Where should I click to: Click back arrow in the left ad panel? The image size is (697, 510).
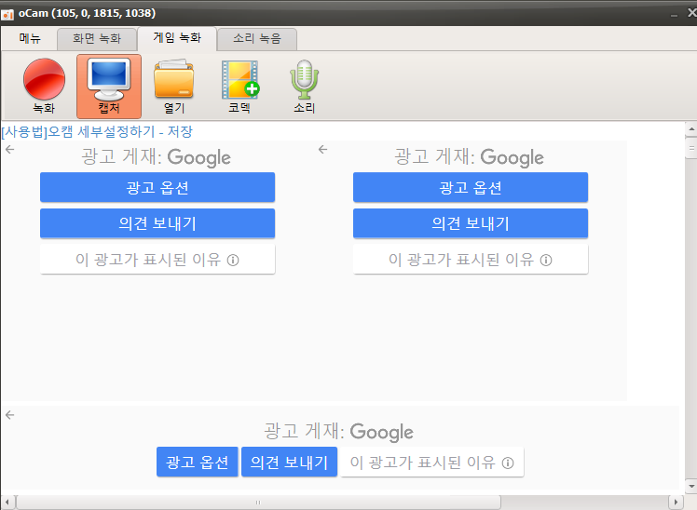point(9,150)
